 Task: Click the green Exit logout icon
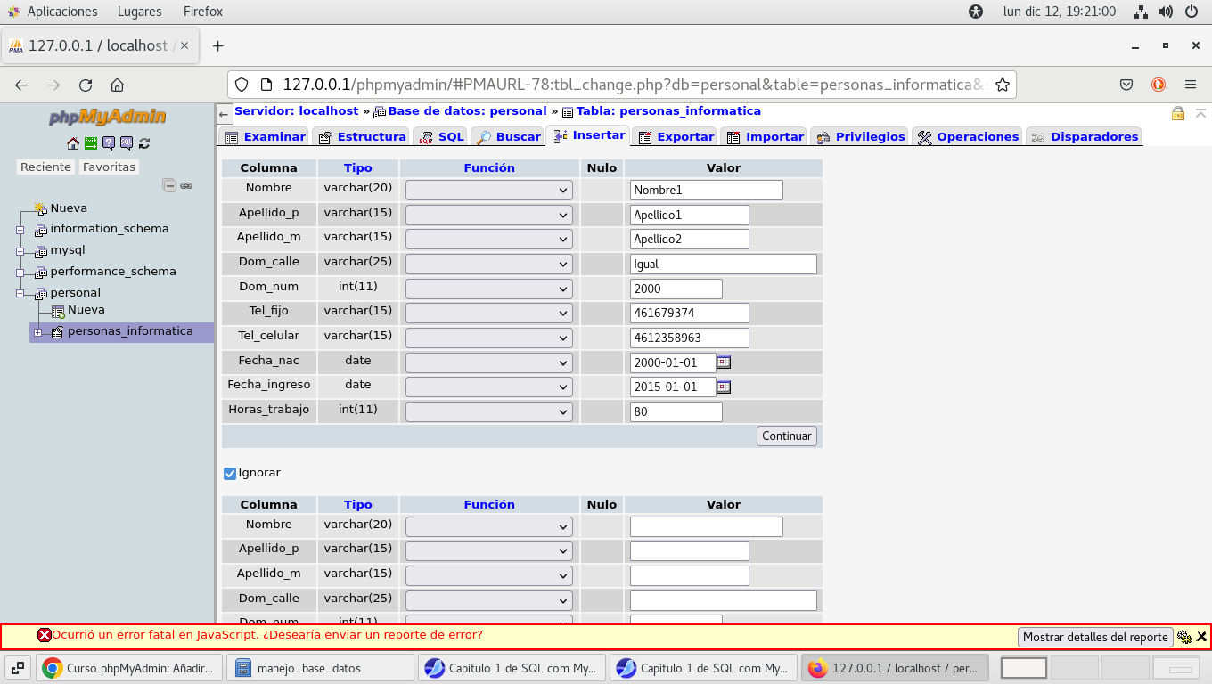tap(91, 142)
